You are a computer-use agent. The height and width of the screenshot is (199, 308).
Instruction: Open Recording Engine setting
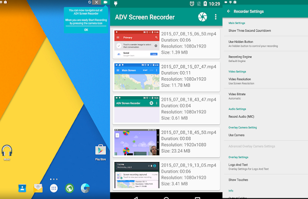point(266,59)
